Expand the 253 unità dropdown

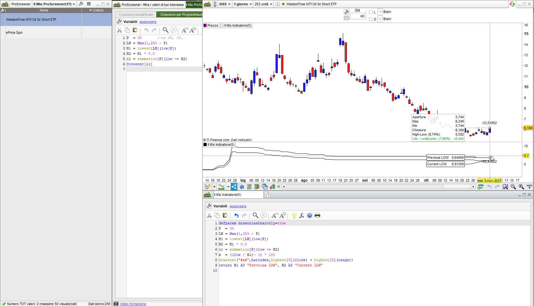pyautogui.click(x=263, y=4)
